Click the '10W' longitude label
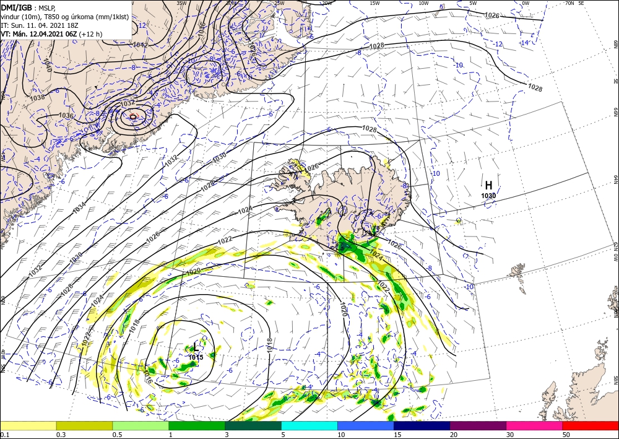 (x=423, y=3)
